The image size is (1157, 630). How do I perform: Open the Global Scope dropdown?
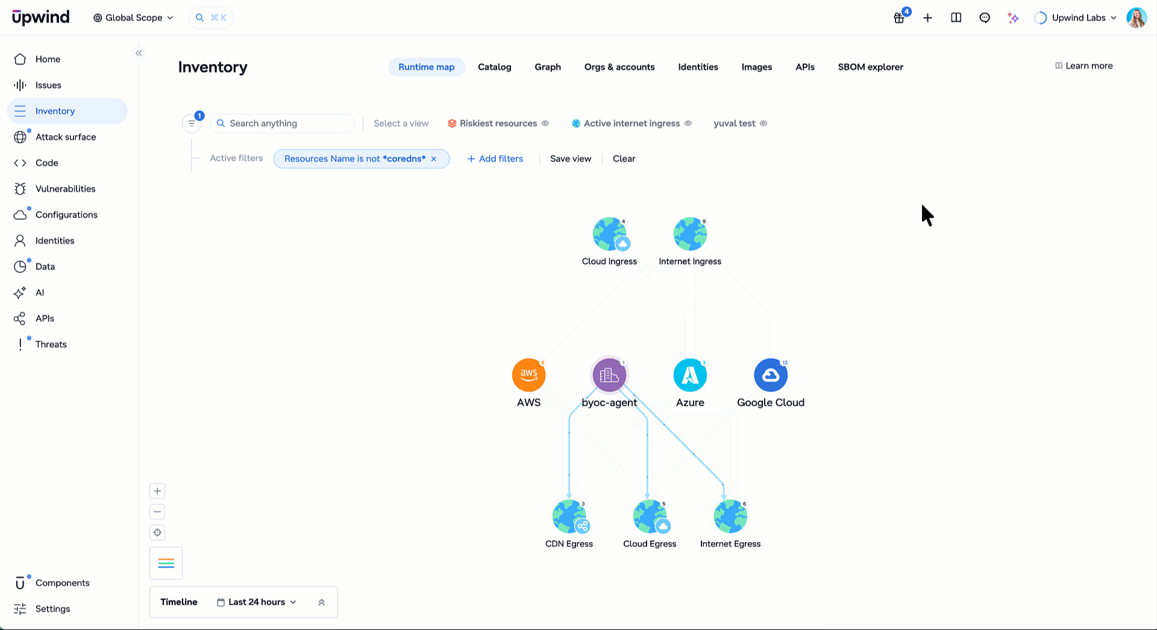coord(133,17)
